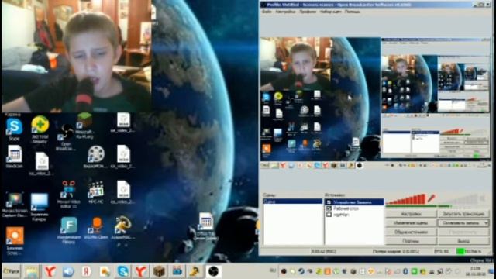Open the Профили menu in OBS

(x=308, y=12)
